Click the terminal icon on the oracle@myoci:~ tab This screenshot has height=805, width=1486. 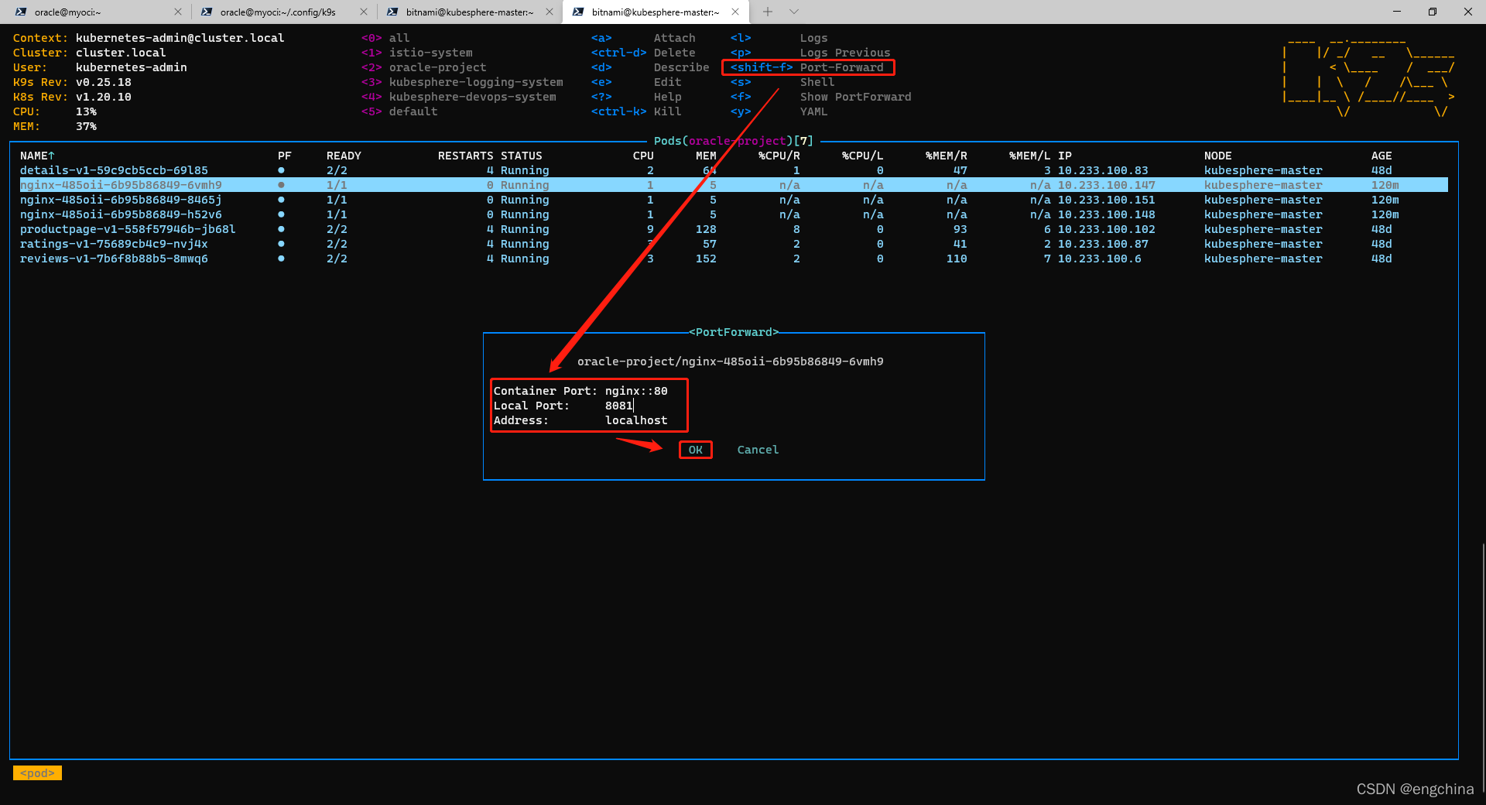pos(21,12)
